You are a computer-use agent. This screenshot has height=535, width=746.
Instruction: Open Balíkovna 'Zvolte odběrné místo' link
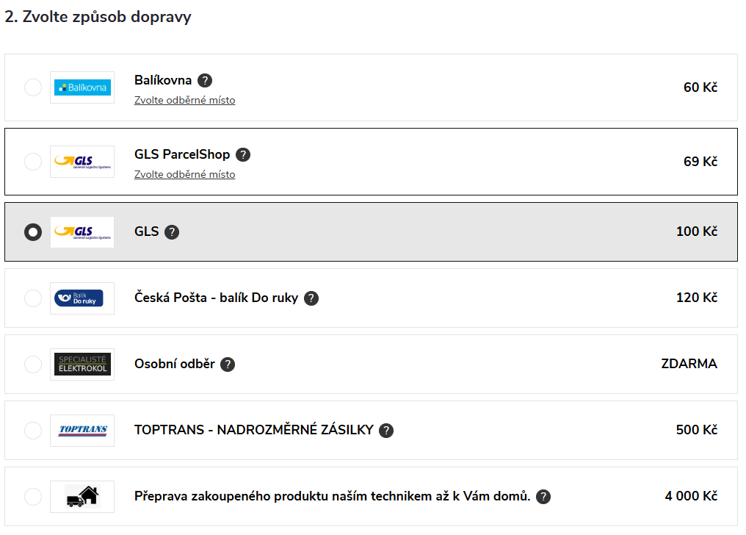tap(184, 101)
